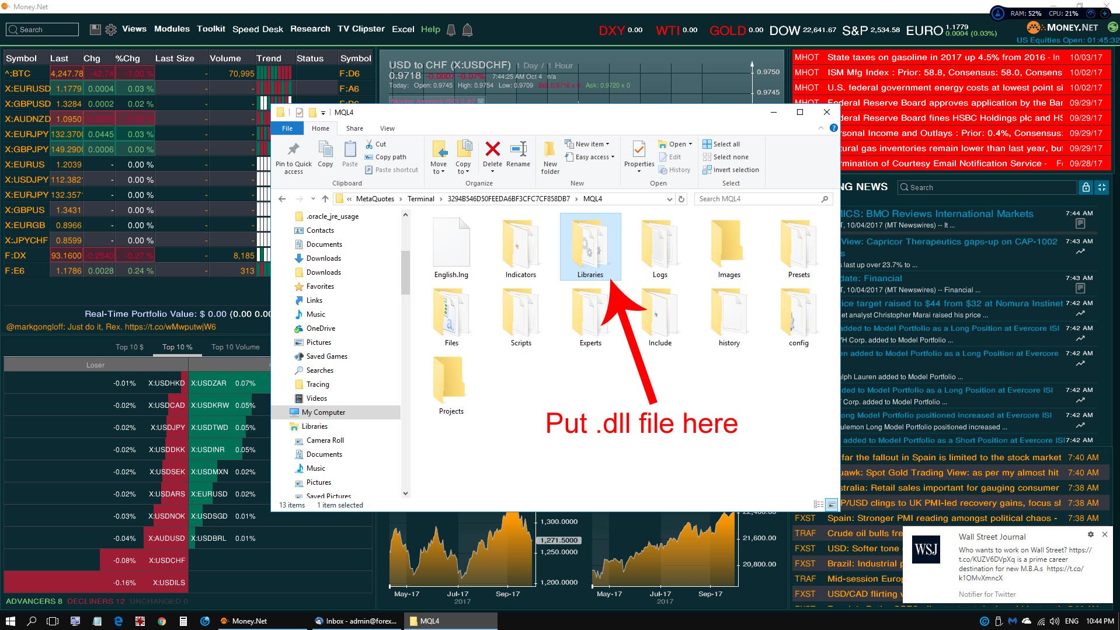Open the address bar history dropdown
The image size is (1120, 630).
[x=669, y=199]
